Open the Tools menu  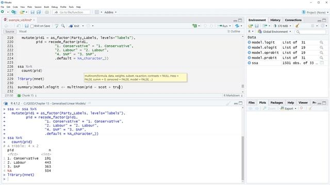coord(71,7)
